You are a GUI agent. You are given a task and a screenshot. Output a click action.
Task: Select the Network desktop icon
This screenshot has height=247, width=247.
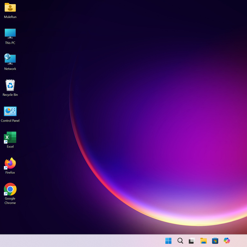(x=10, y=59)
